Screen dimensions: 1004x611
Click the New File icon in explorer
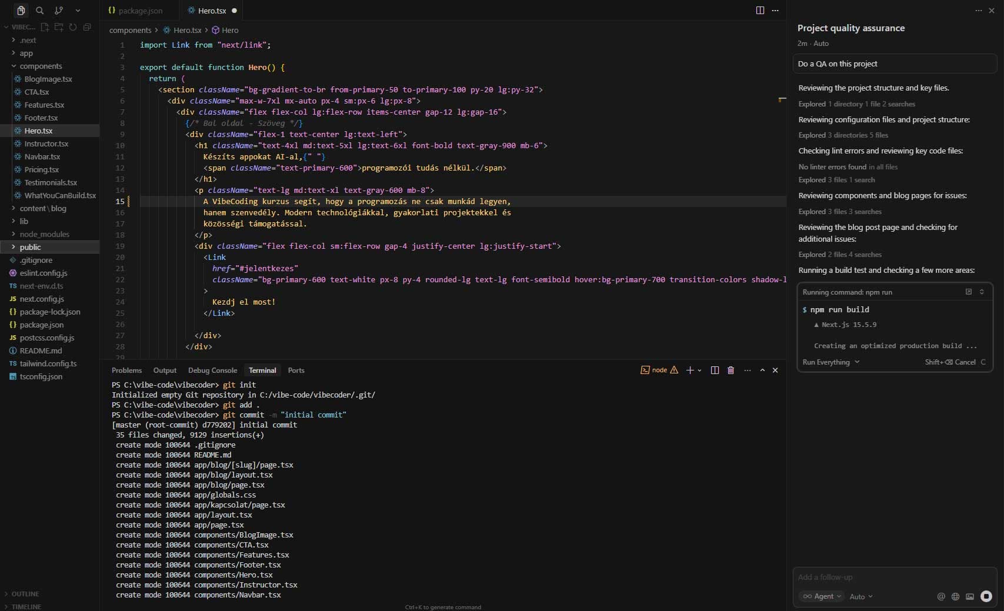click(x=45, y=27)
